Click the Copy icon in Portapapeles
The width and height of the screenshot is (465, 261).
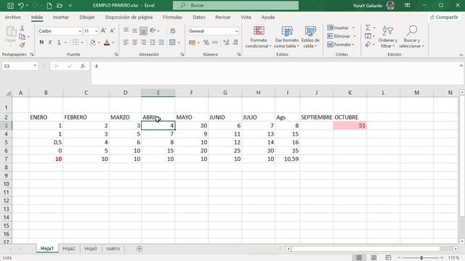coord(23,37)
